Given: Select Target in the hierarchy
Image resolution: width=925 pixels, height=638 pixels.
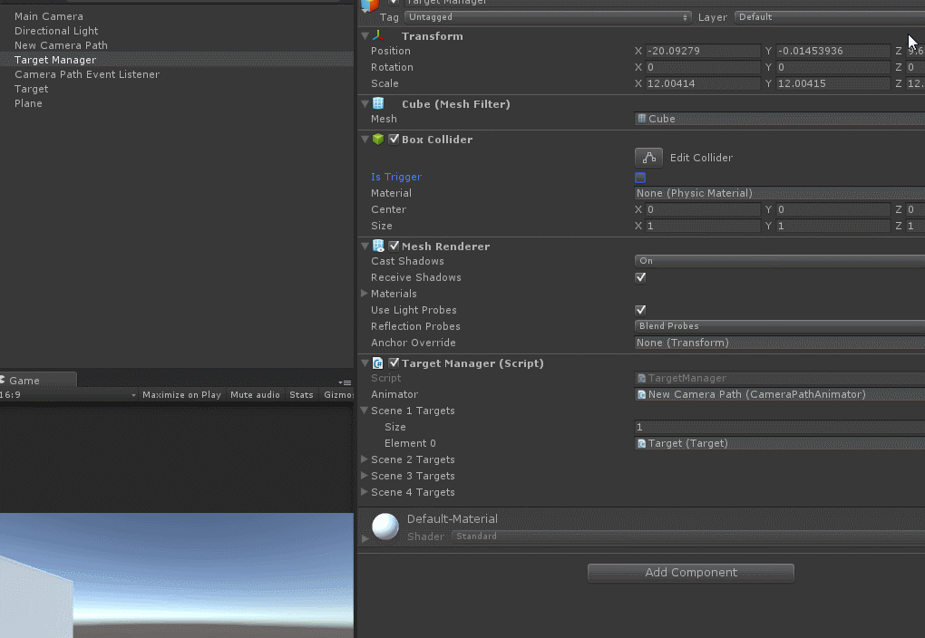Looking at the screenshot, I should coord(32,89).
